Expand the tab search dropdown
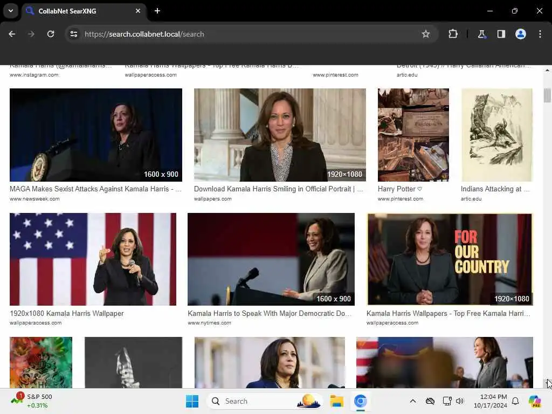 (11, 11)
